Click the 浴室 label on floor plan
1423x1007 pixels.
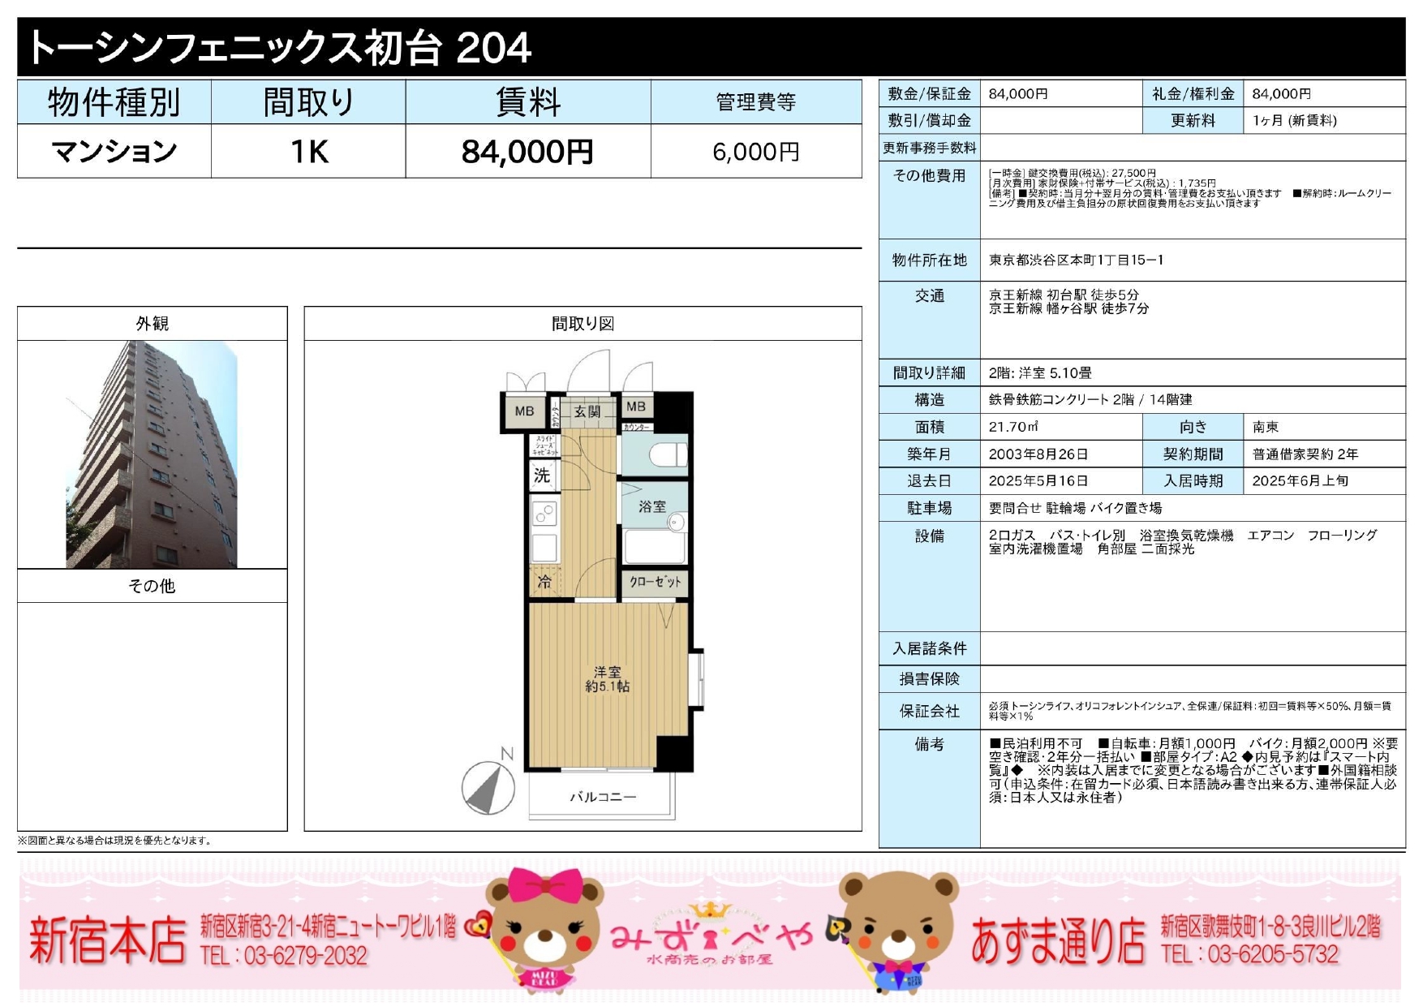point(652,506)
